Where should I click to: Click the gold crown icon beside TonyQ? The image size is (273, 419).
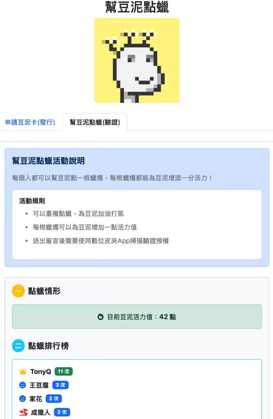tap(23, 371)
